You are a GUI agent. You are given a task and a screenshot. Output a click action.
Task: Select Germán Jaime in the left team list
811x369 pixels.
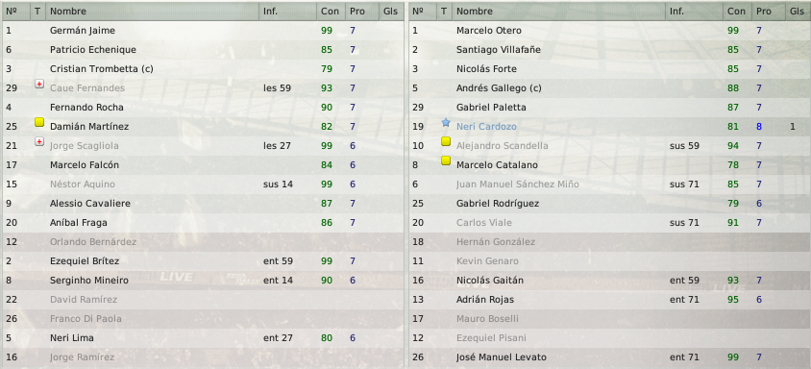[203, 31]
